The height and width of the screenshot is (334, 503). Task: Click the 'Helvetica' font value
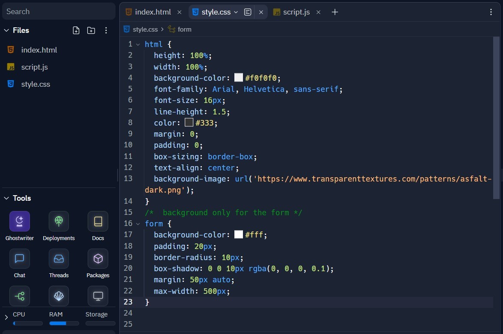264,89
